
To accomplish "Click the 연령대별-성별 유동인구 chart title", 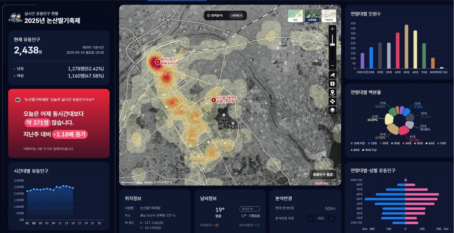I will [373, 171].
